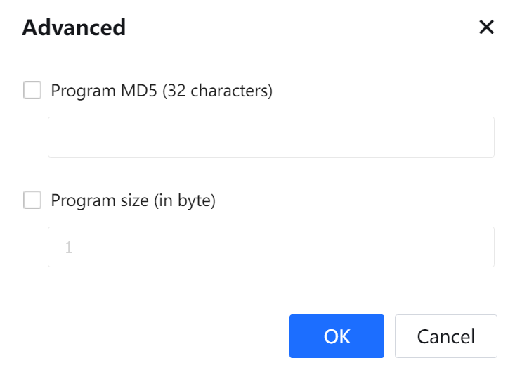Focus the program size input field
The height and width of the screenshot is (370, 515).
point(270,247)
